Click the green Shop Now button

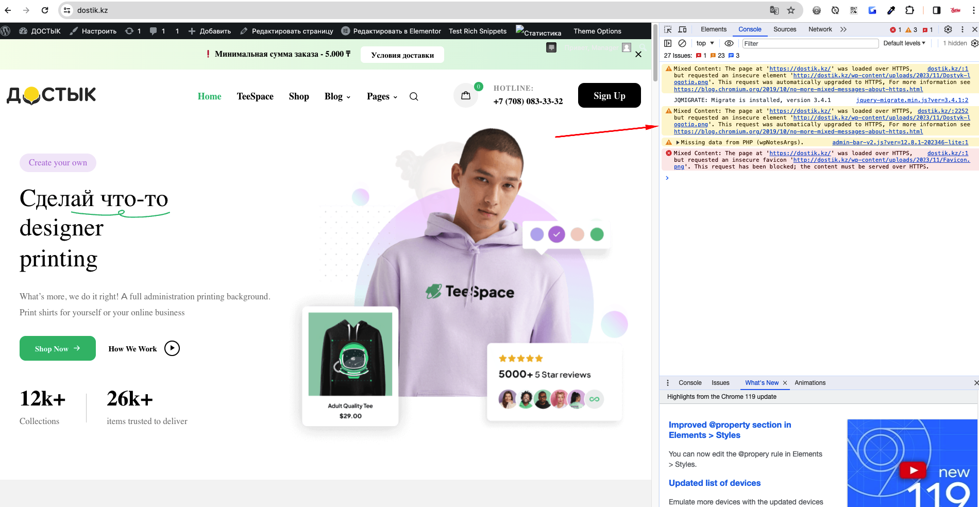pyautogui.click(x=58, y=348)
